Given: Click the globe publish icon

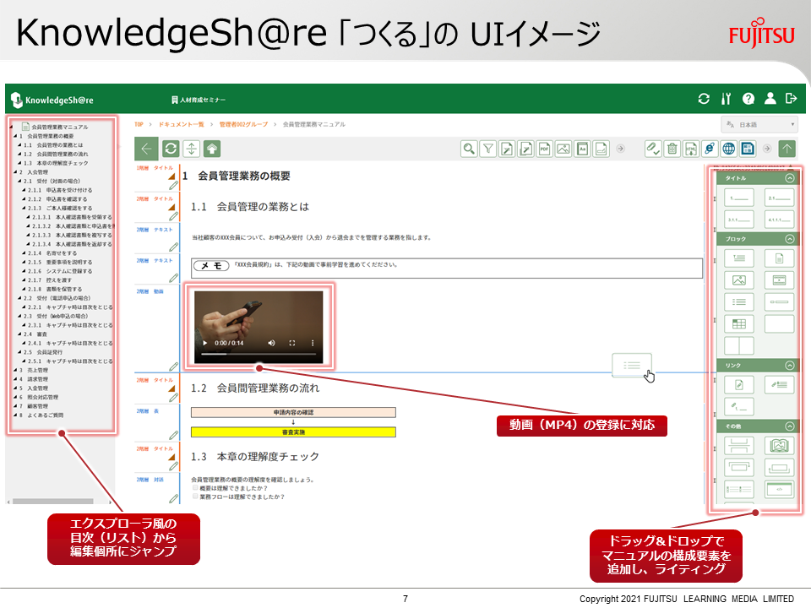Looking at the screenshot, I should (x=730, y=148).
